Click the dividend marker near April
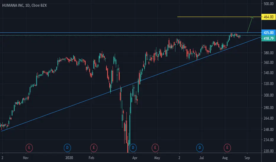The height and width of the screenshot is (162, 276). [x=133, y=148]
